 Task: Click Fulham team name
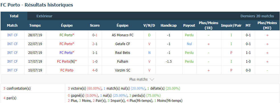click(x=122, y=61)
